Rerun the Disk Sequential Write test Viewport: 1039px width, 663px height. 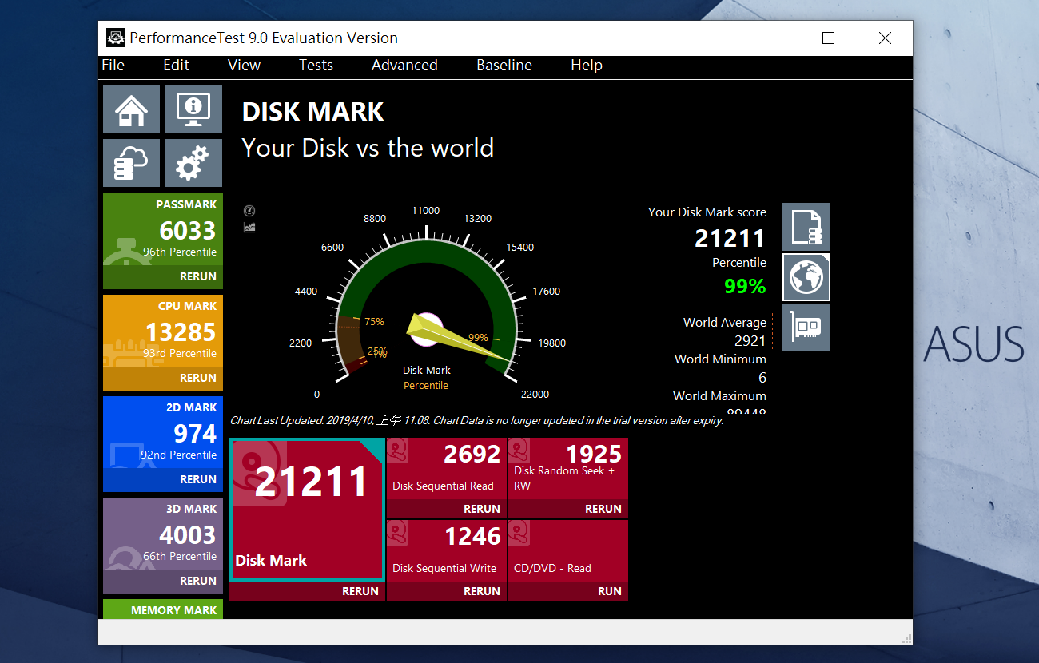482,591
